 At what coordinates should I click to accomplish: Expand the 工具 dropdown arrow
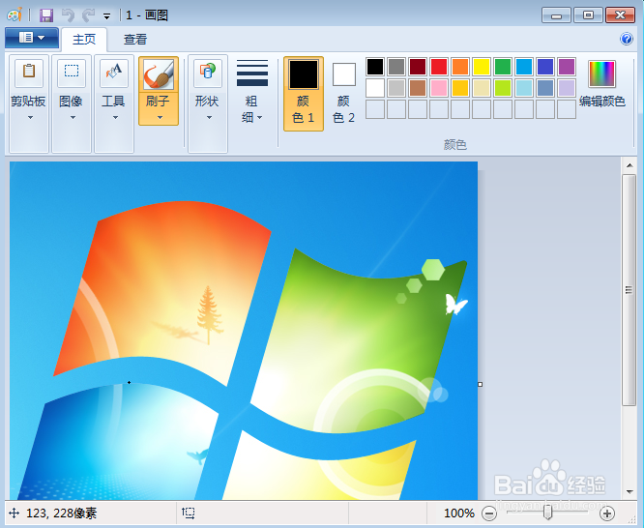click(115, 118)
